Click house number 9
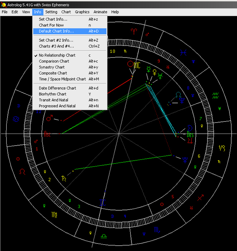 [x=159, y=61]
